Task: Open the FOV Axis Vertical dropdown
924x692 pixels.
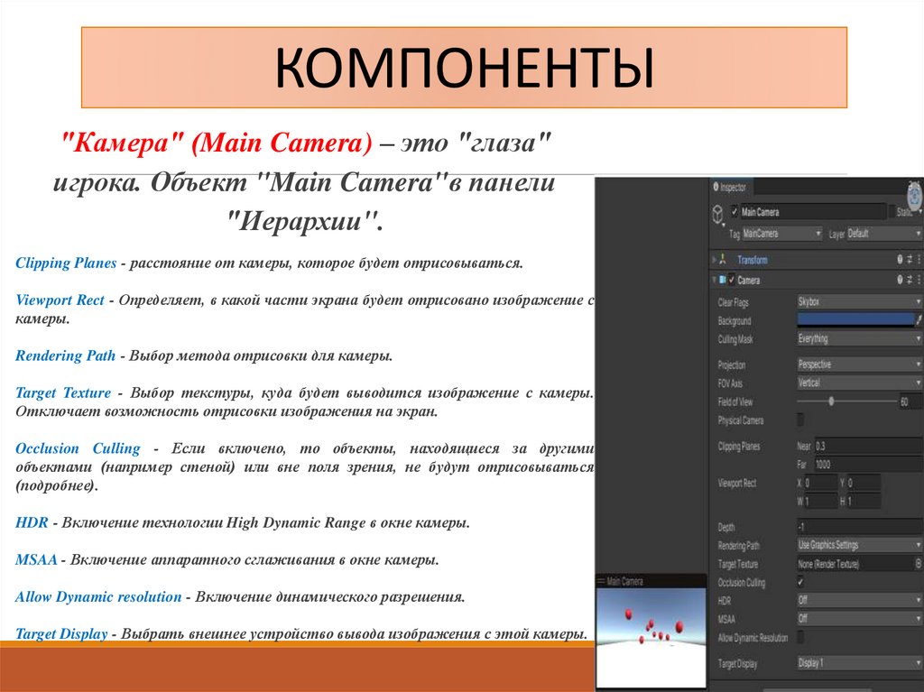Action: tap(859, 383)
